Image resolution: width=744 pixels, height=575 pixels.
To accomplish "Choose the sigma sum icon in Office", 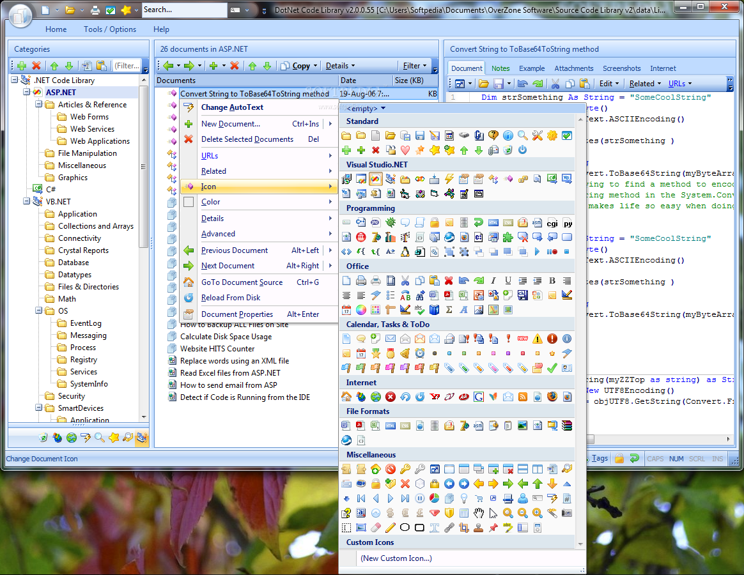I will pyautogui.click(x=449, y=310).
